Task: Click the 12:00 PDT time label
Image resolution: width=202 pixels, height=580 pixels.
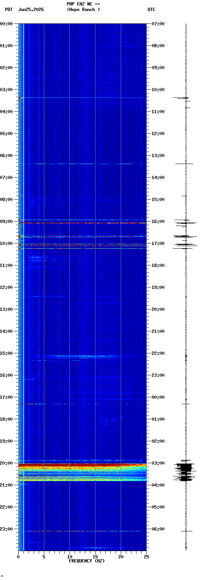Action: [x=6, y=287]
